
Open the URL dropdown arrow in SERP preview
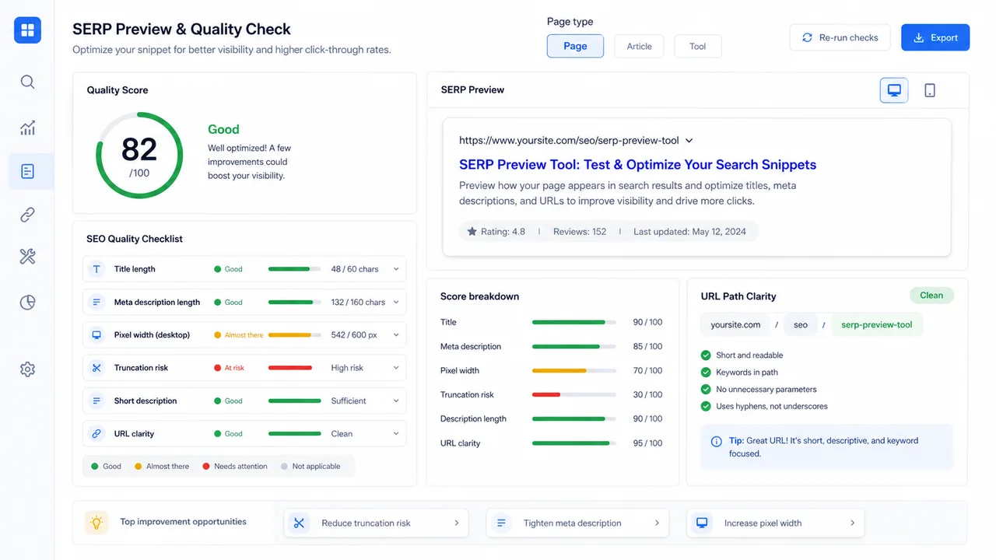click(x=689, y=141)
